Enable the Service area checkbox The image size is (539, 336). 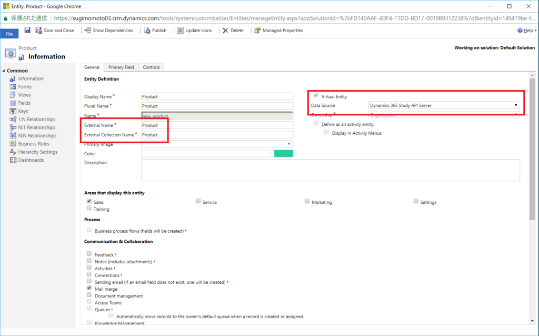tap(198, 201)
